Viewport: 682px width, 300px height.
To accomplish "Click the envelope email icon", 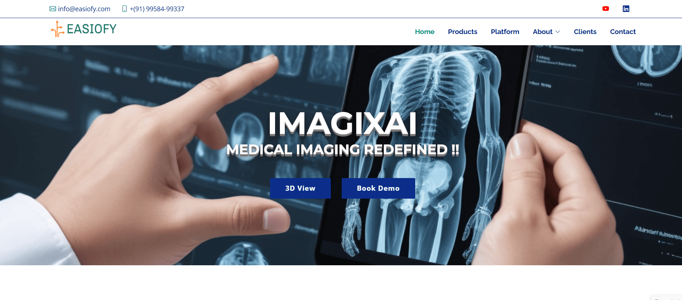I will [x=53, y=9].
